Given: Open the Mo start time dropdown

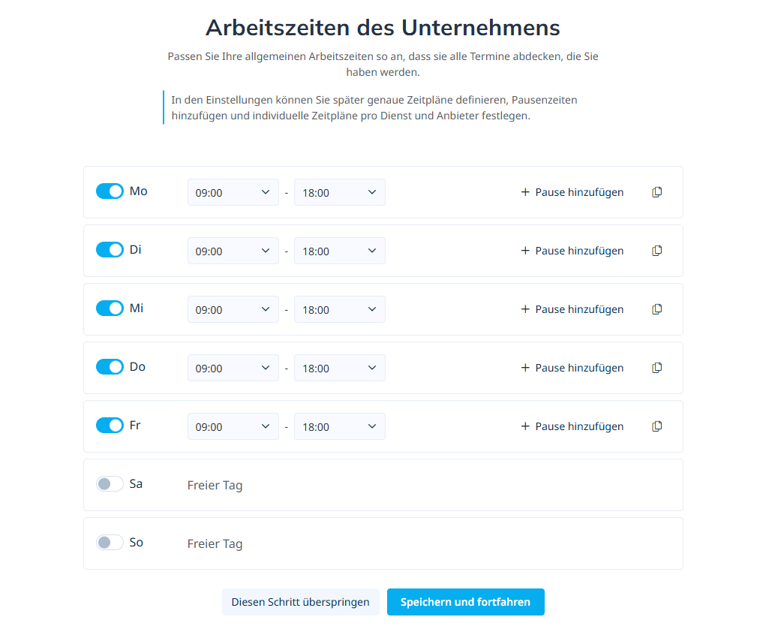Looking at the screenshot, I should click(x=233, y=192).
